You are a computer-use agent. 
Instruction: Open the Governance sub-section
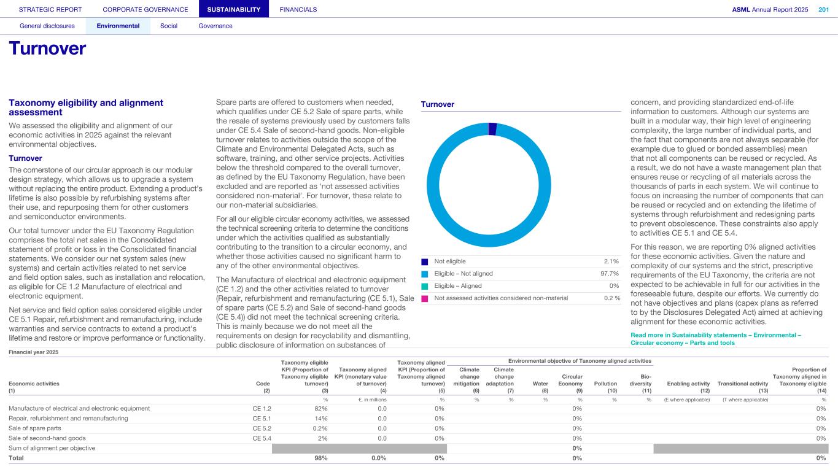[215, 26]
